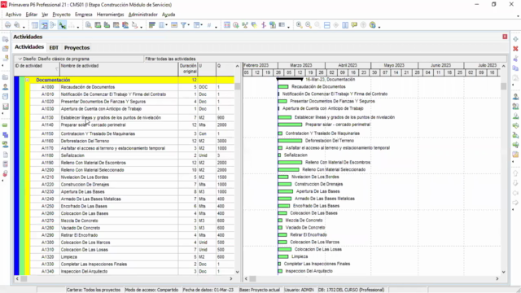
Task: Click the Gantt scroll down arrow
Action: (503, 272)
